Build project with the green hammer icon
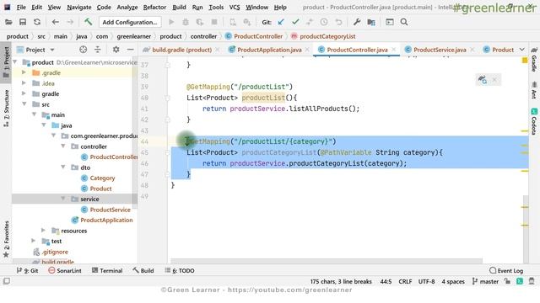 [88, 22]
